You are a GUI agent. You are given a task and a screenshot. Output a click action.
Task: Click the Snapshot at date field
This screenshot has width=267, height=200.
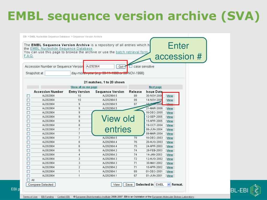click(58, 73)
